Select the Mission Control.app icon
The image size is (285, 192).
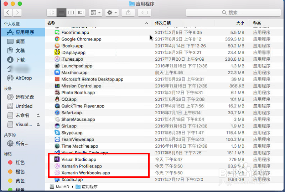click(57, 86)
